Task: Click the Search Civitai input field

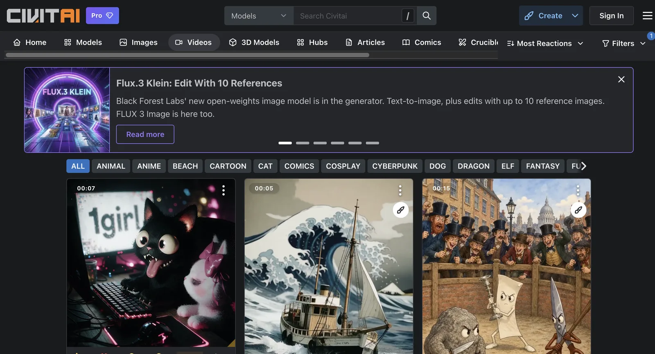Action: coord(348,16)
